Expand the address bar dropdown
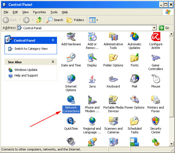The height and width of the screenshot is (153, 175). 154,28
